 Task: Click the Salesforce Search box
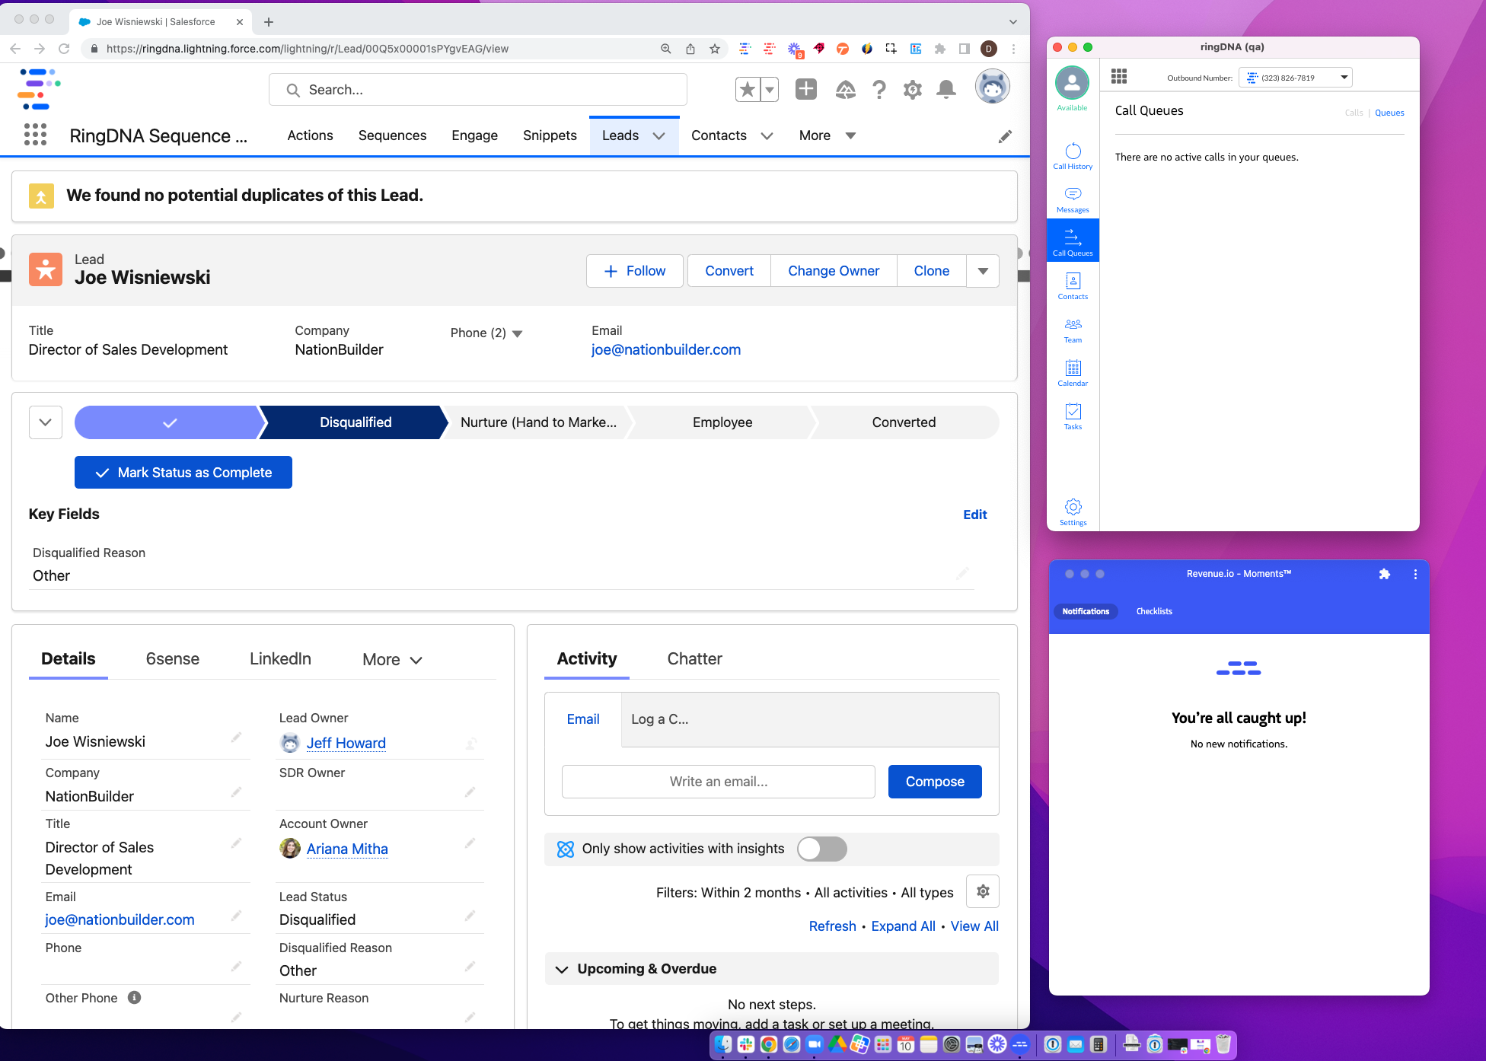(478, 90)
